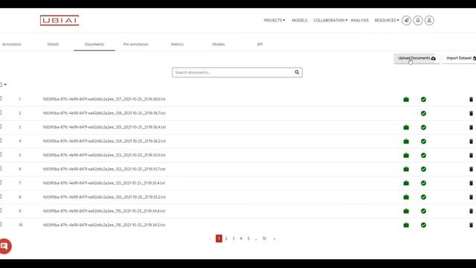Switch to the API tab
The height and width of the screenshot is (268, 476).
tap(260, 44)
